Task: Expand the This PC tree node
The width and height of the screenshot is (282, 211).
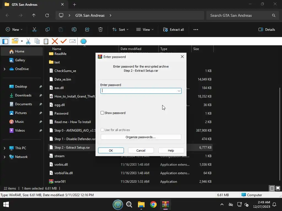Action: [x=4, y=148]
